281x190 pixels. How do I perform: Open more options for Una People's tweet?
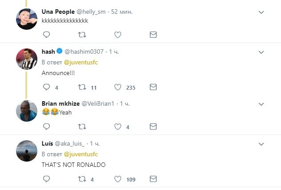[x=261, y=12]
